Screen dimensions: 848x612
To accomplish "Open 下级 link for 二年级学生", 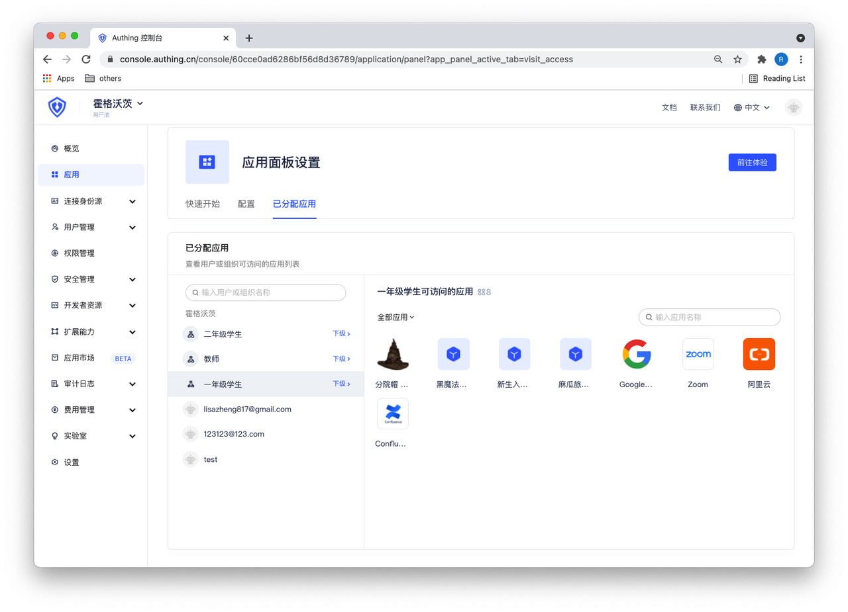I will 341,333.
